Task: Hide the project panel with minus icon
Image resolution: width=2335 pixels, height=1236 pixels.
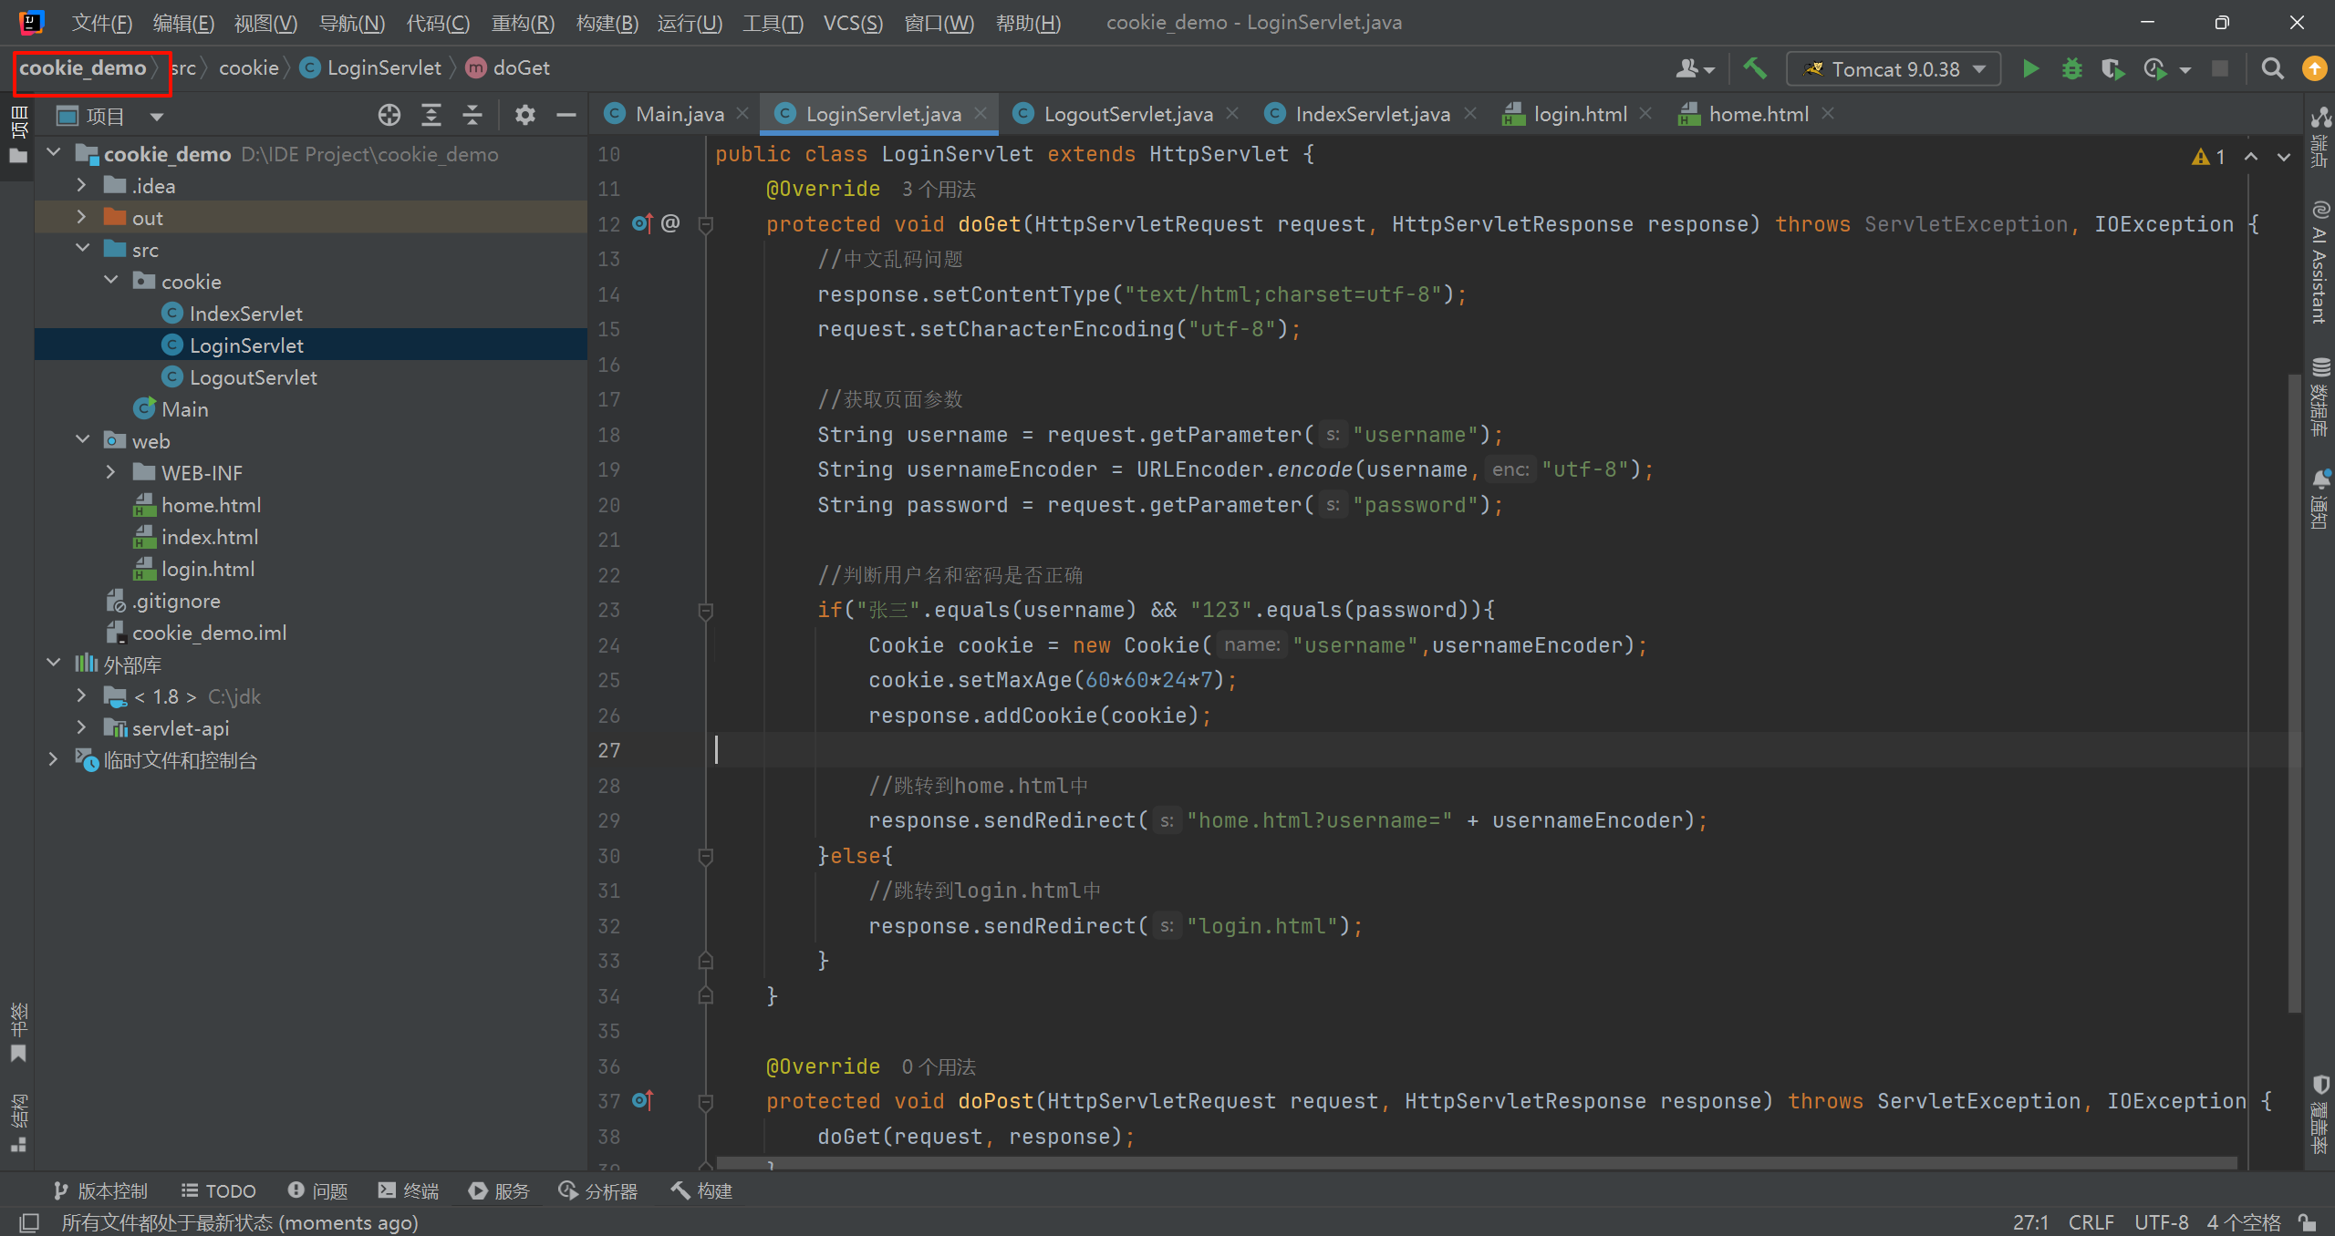Action: coord(566,115)
